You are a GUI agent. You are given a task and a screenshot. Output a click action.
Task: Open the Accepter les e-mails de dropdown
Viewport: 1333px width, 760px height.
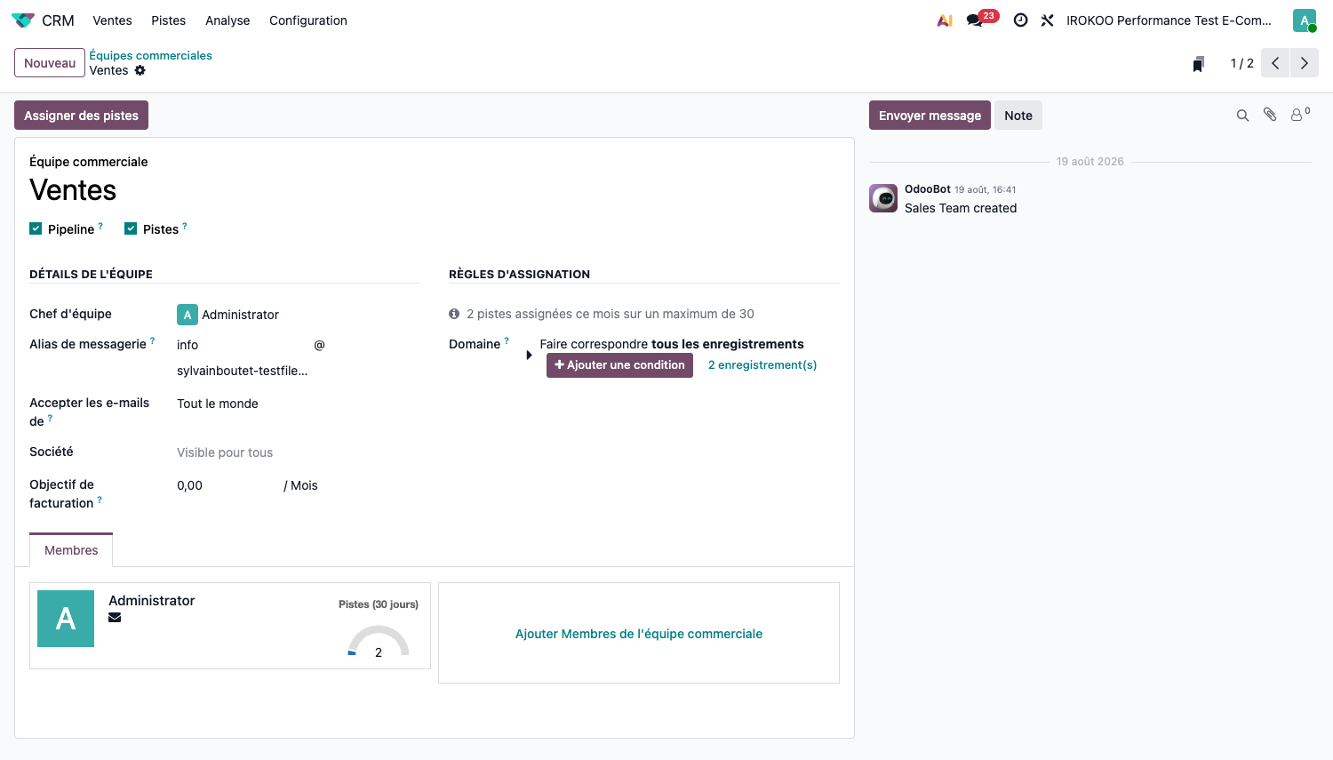pos(298,404)
